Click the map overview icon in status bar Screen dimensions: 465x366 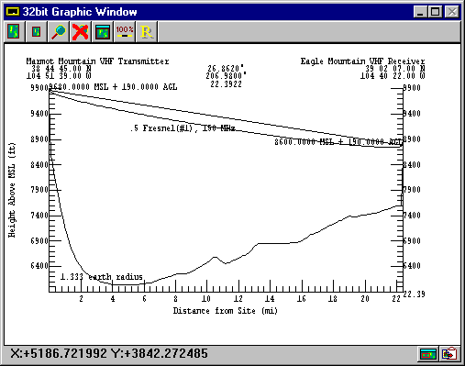coord(428,354)
